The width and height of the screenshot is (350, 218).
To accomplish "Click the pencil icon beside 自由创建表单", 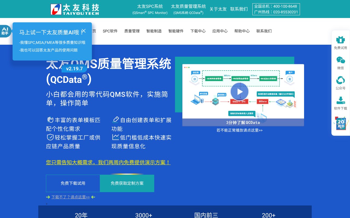I will coord(116,119).
